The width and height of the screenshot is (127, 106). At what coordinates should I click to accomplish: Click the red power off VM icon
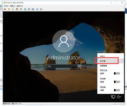[x=5, y=9]
